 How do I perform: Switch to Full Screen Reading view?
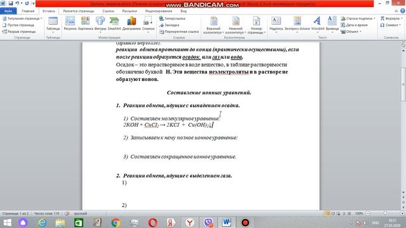click(333, 213)
